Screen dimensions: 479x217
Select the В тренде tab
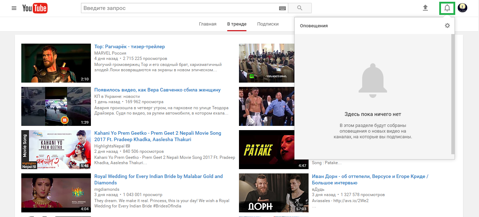coord(237,24)
